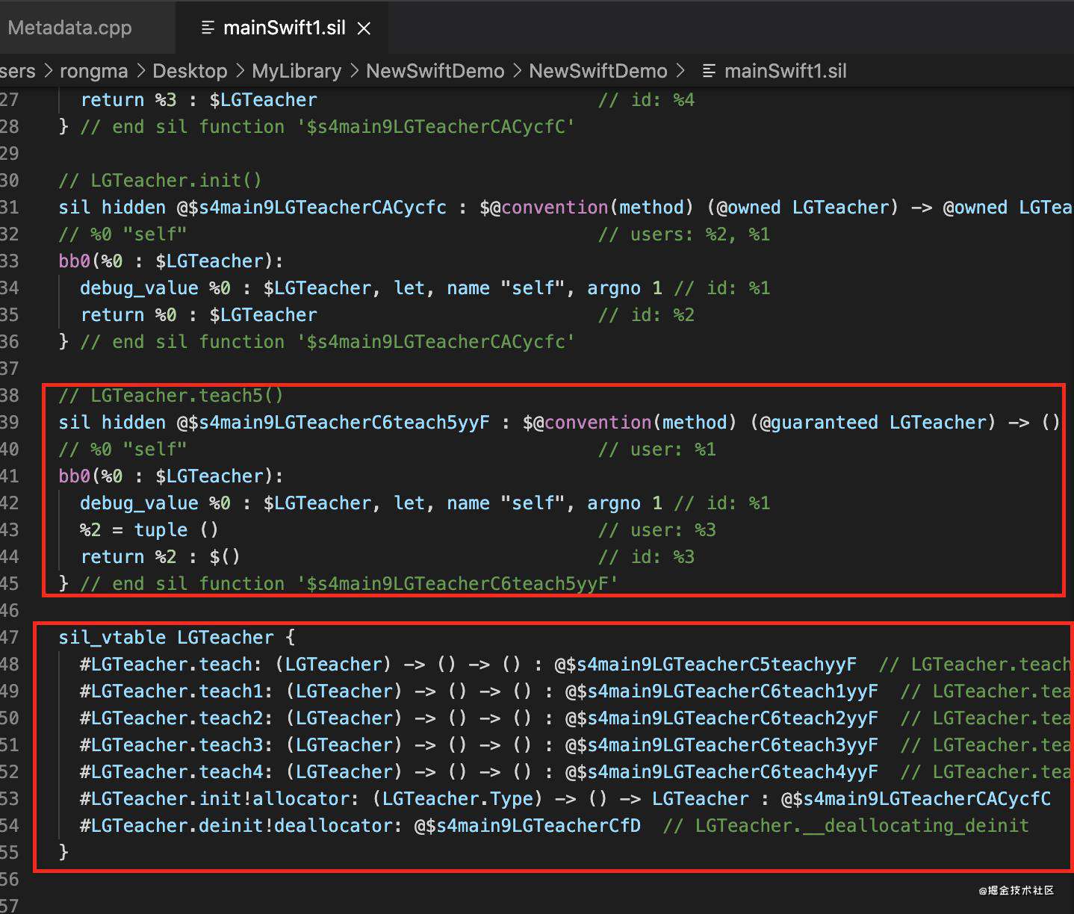Open Desktop breadcrumb folder
Image resolution: width=1074 pixels, height=914 pixels.
point(190,71)
